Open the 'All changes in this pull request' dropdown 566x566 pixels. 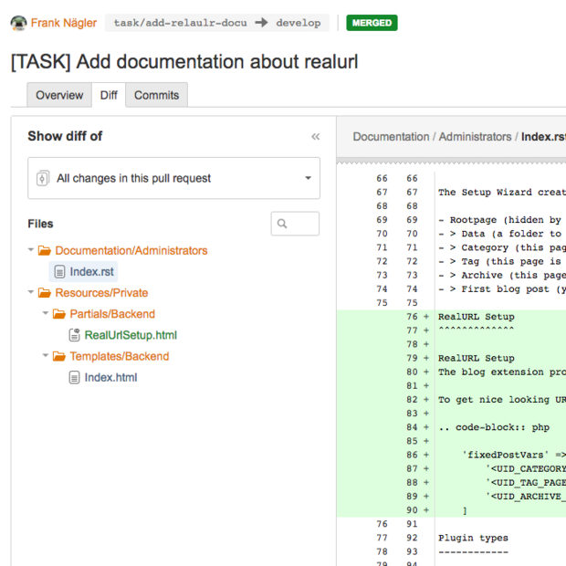tap(173, 178)
